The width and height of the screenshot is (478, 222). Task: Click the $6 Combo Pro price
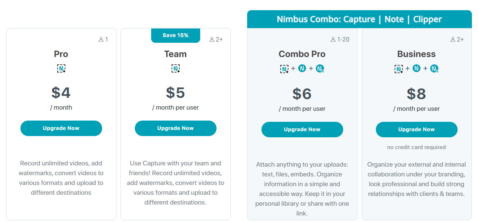click(x=302, y=94)
